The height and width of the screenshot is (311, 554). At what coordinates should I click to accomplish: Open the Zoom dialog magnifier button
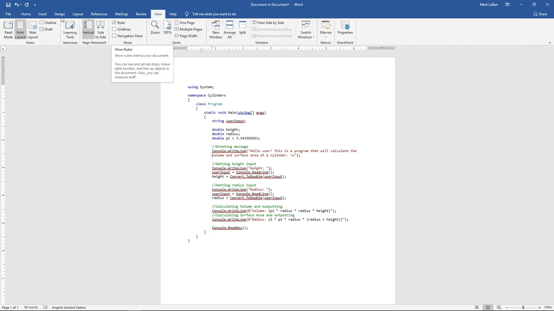pos(155,28)
